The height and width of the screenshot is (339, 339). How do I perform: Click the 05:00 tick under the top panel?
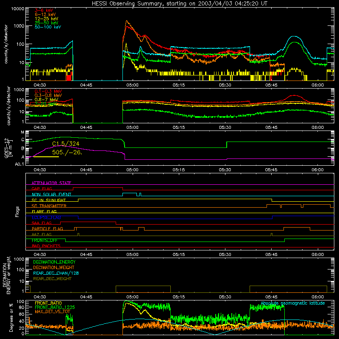point(132,85)
